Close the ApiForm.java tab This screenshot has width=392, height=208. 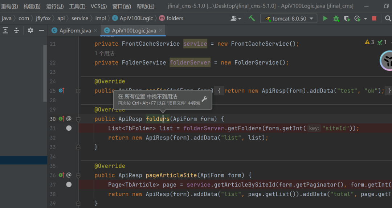95,30
